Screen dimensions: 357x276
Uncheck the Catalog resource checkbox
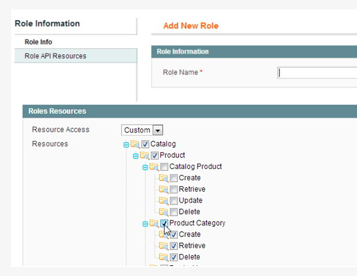point(145,144)
